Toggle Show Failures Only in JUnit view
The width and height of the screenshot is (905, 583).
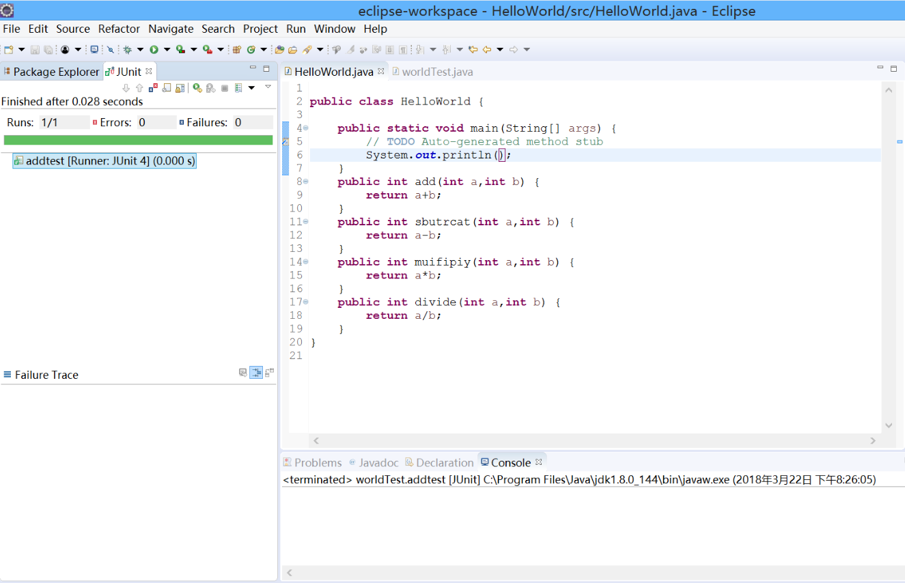click(153, 88)
